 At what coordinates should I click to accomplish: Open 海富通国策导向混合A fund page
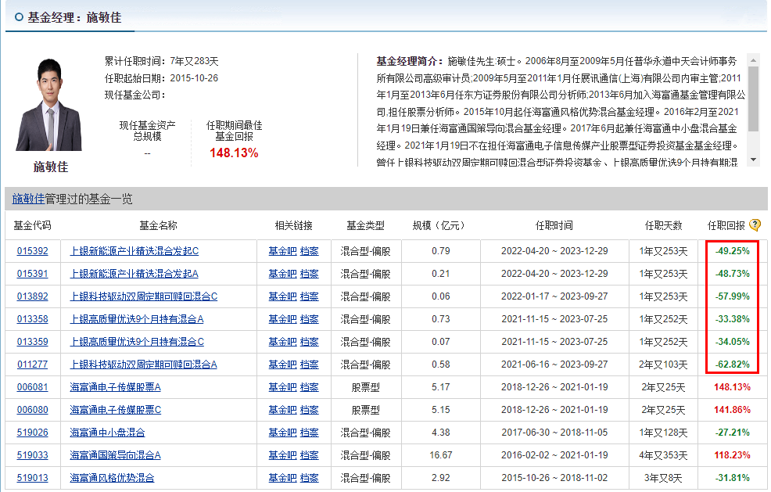coord(116,454)
